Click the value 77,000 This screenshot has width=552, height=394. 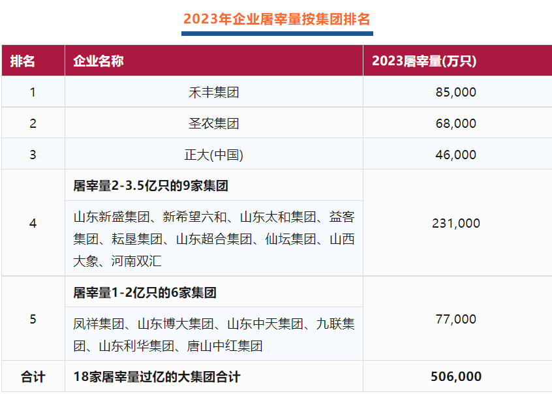pos(455,319)
